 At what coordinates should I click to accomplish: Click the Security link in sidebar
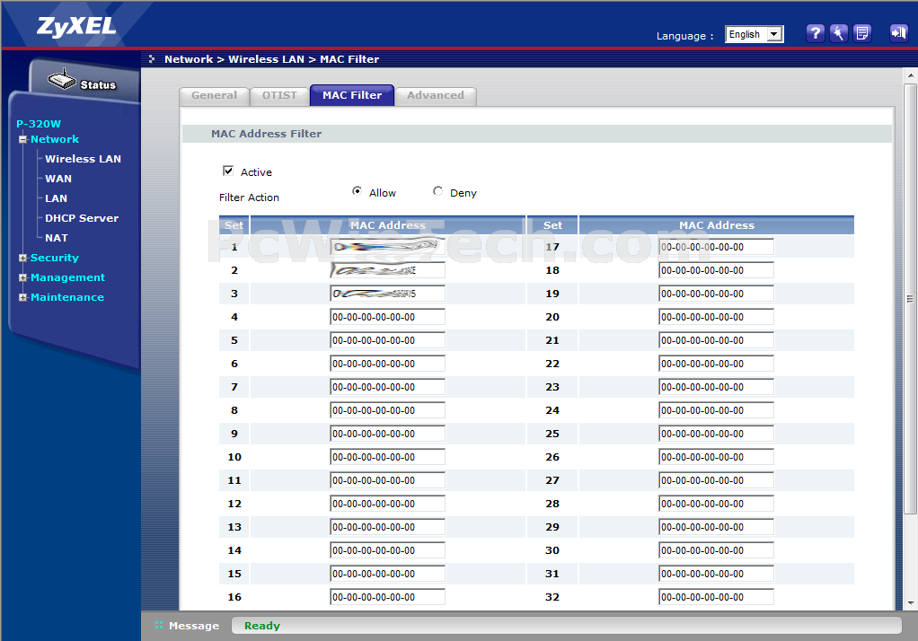click(x=55, y=258)
